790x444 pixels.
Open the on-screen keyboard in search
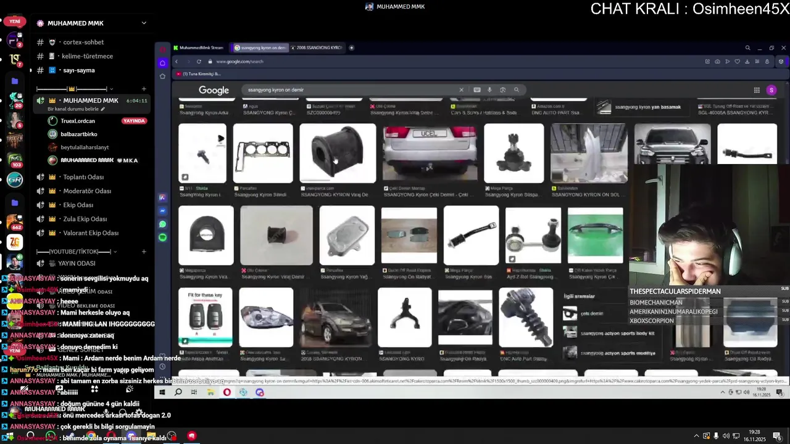pos(477,90)
